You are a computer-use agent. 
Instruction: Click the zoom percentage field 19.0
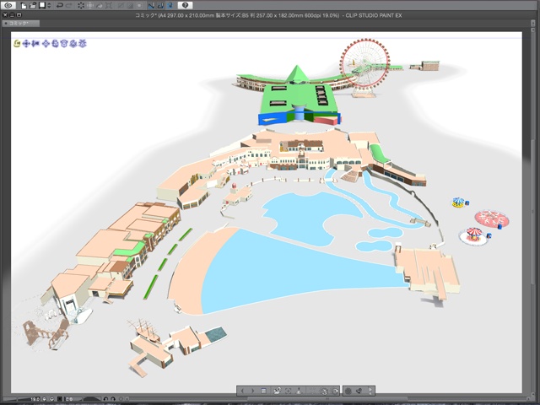click(35, 399)
